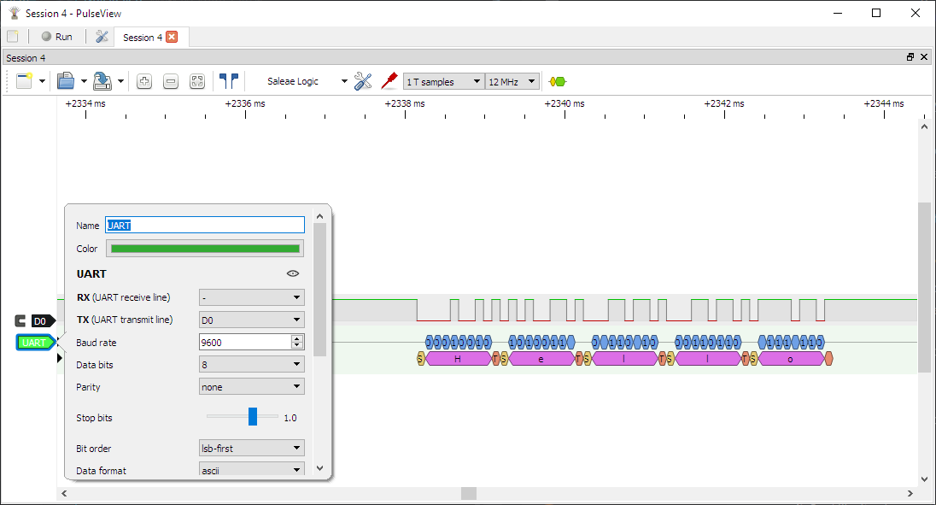
Task: Click the Stop bits slider handle
Action: tap(253, 417)
